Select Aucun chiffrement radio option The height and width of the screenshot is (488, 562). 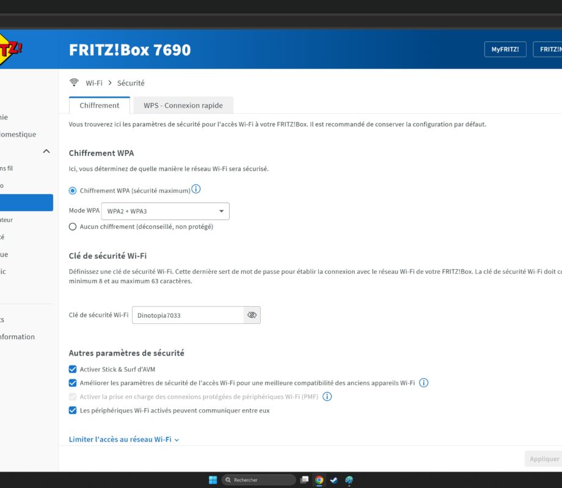73,226
